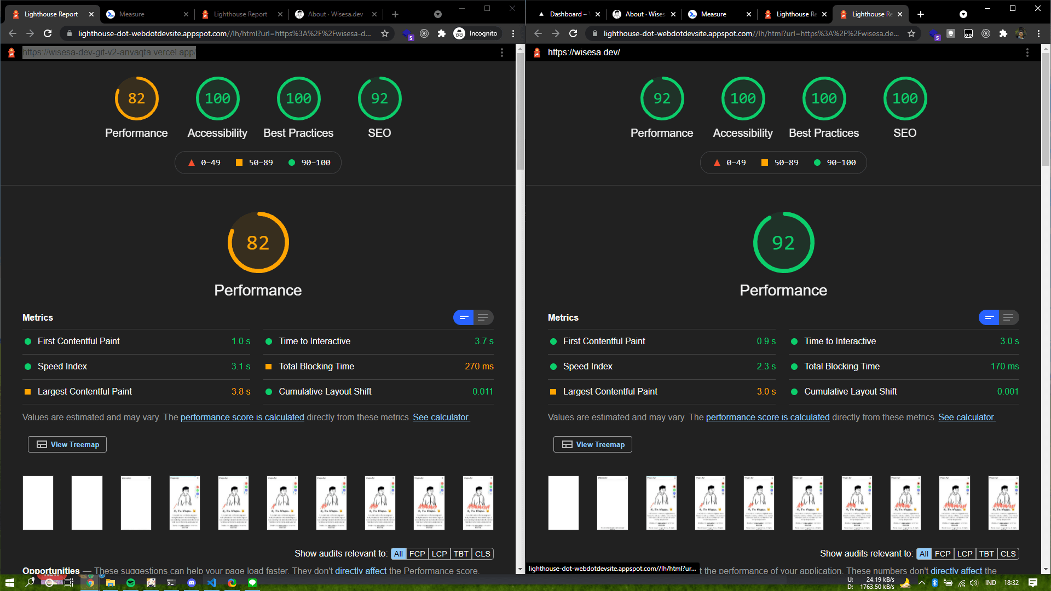1051x591 pixels.
Task: Open Discord from the taskbar
Action: [x=192, y=583]
